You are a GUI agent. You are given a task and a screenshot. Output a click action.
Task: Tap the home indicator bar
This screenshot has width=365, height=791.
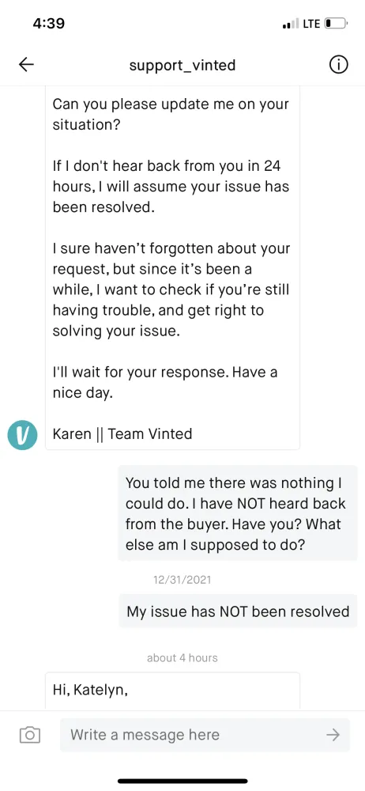[x=182, y=781]
